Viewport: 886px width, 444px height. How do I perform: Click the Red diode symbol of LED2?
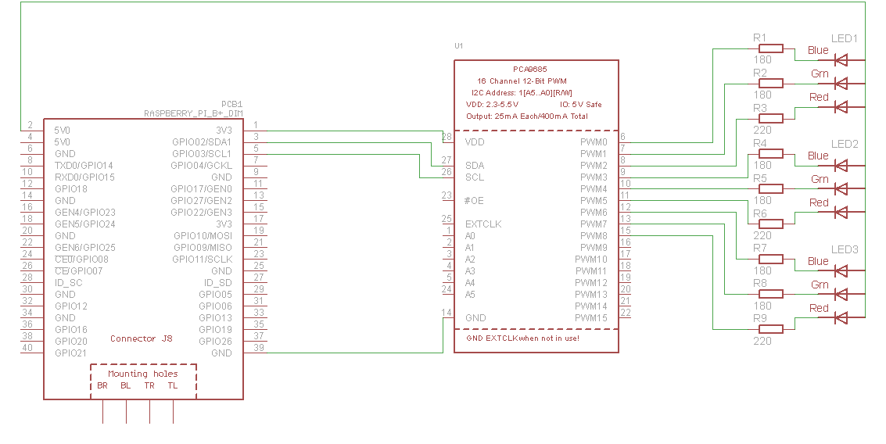[841, 213]
